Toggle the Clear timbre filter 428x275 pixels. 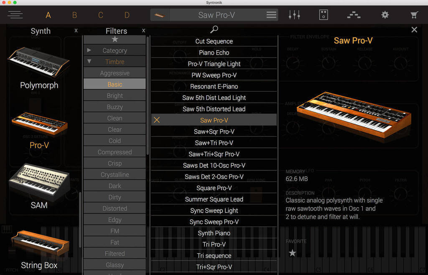pos(115,129)
